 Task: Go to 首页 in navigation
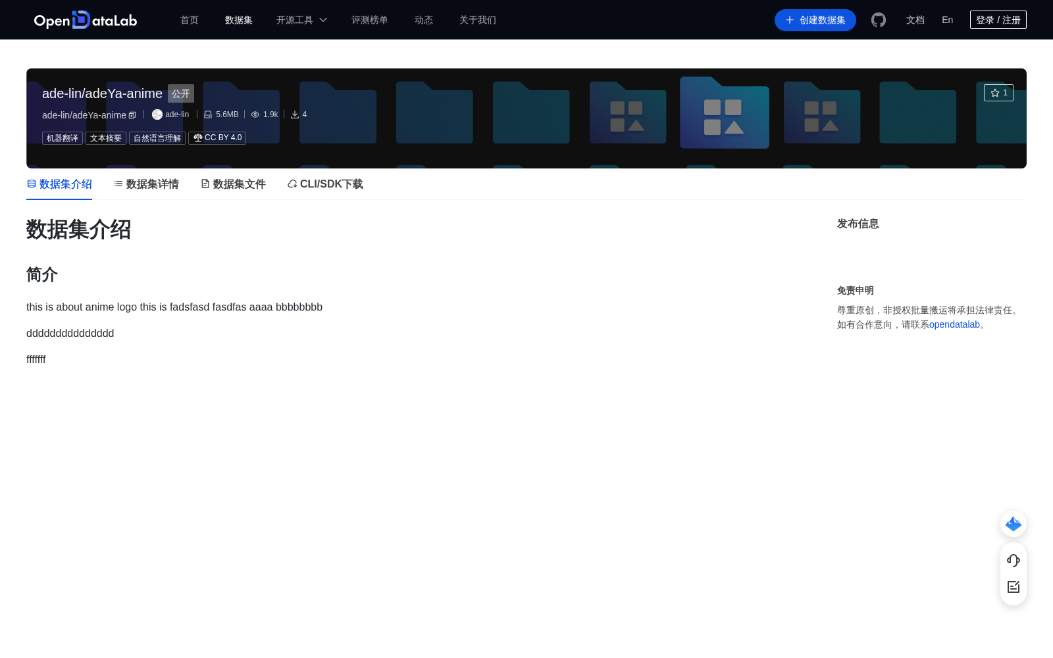pos(190,20)
